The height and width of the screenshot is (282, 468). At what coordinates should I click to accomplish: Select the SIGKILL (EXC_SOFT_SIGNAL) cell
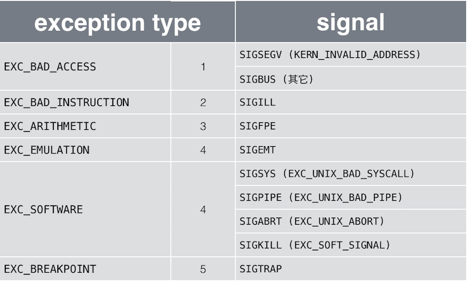click(x=315, y=245)
